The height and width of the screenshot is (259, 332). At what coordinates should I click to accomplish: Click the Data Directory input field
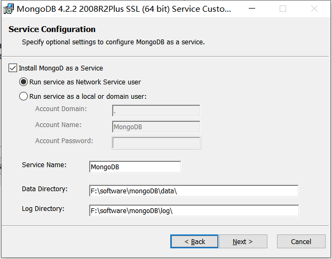pyautogui.click(x=194, y=191)
